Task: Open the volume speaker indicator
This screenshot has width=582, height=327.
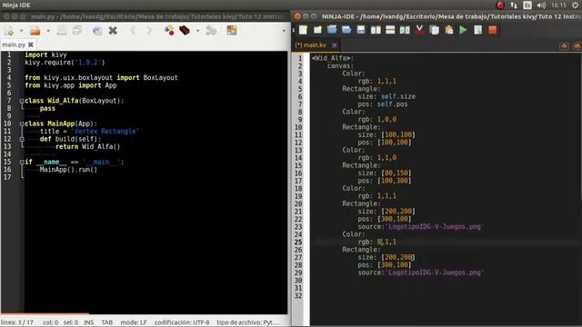Action: pyautogui.click(x=541, y=5)
